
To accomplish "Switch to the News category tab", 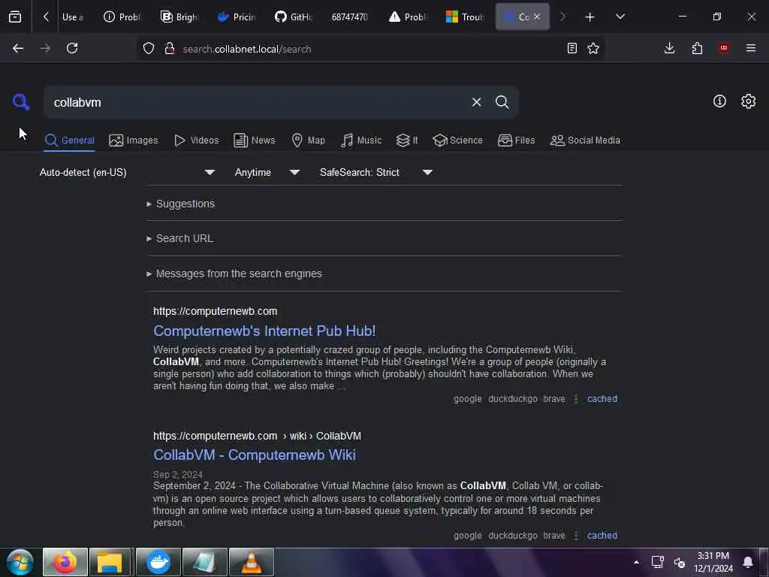I will pyautogui.click(x=254, y=140).
